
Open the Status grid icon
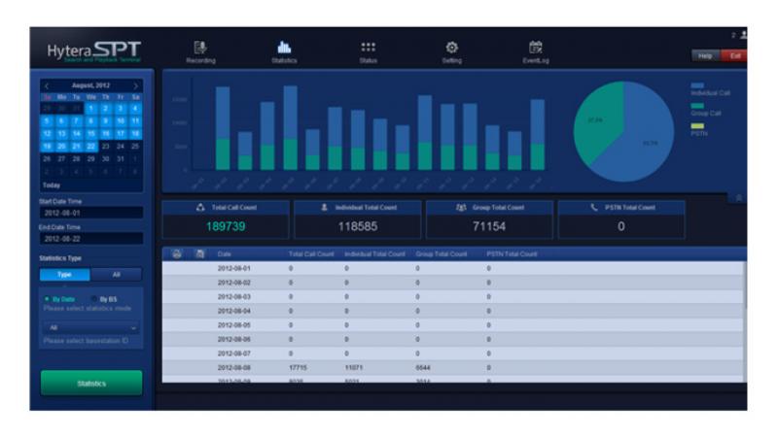coord(369,47)
